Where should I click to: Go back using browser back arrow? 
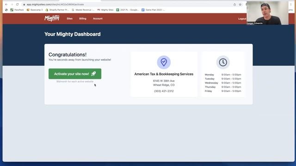6,5
